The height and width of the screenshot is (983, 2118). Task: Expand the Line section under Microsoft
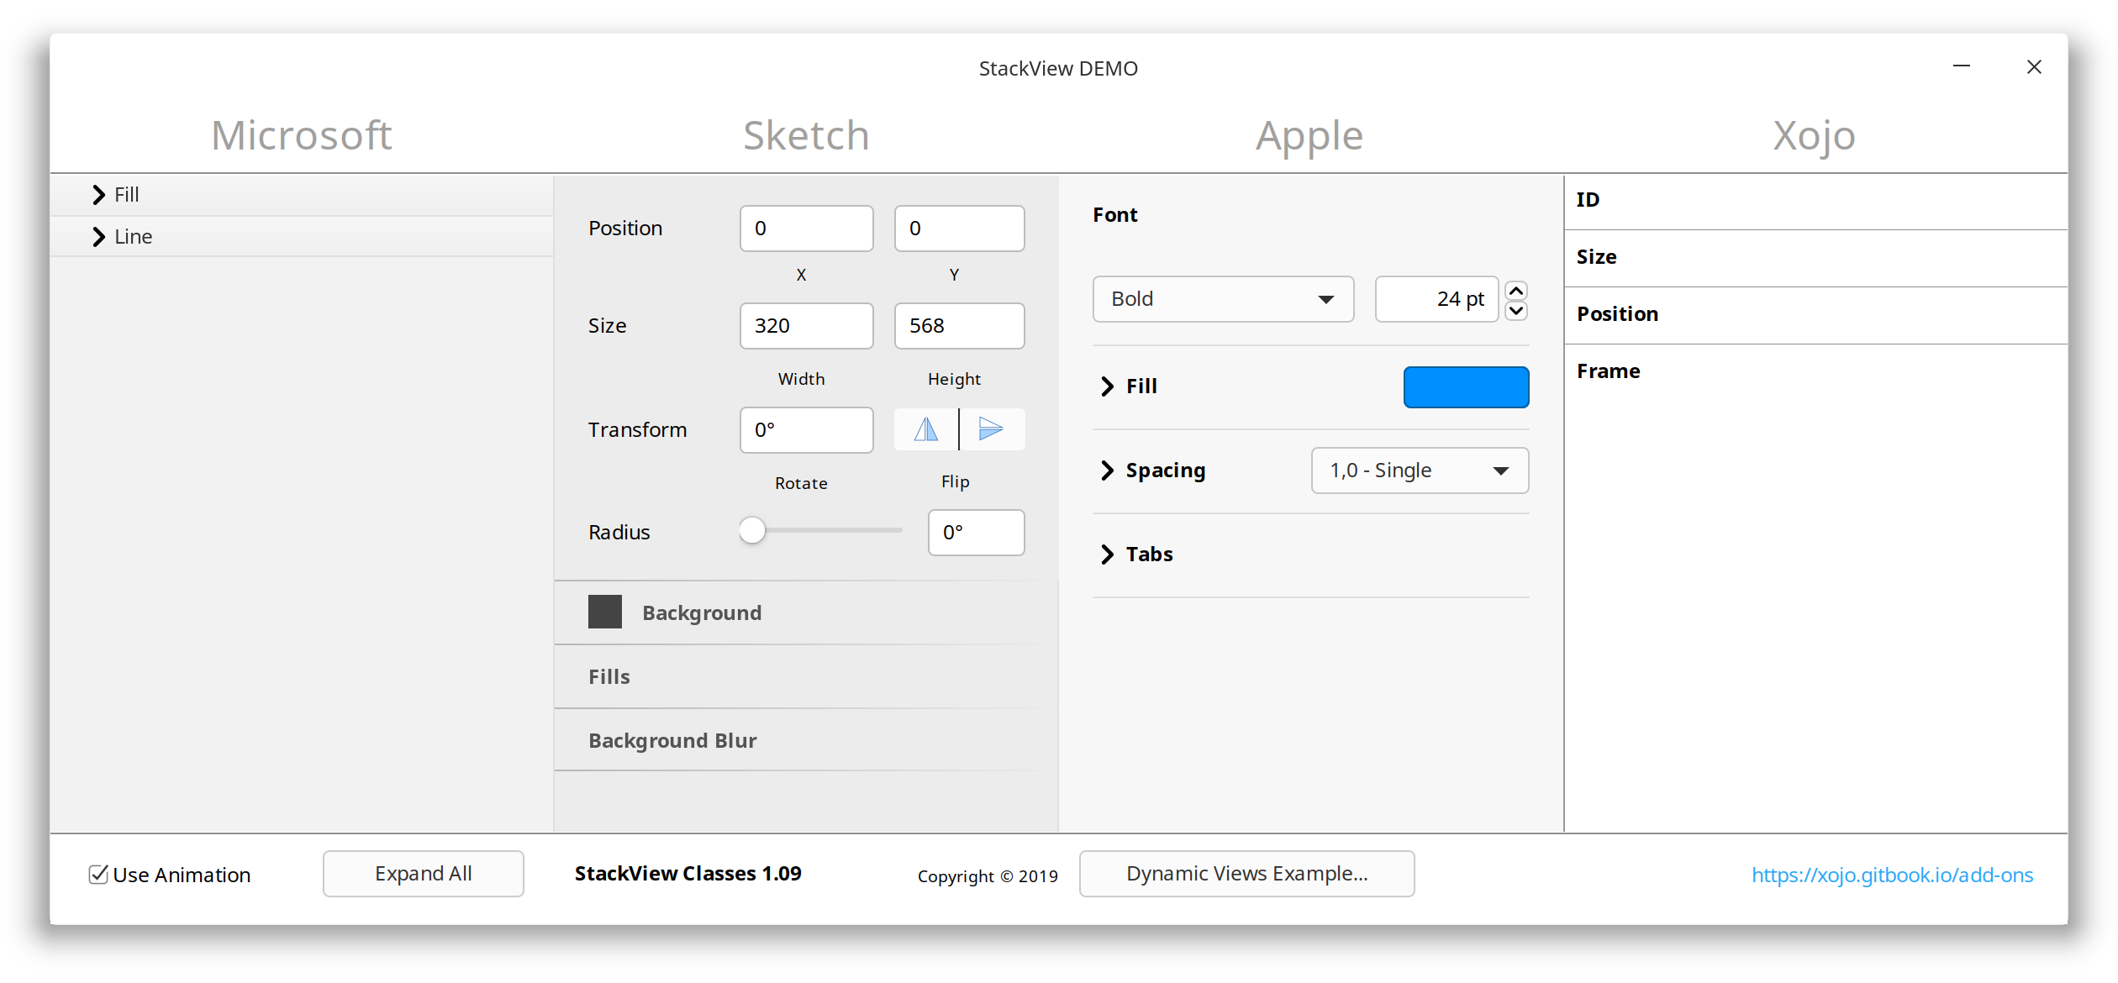tap(99, 237)
